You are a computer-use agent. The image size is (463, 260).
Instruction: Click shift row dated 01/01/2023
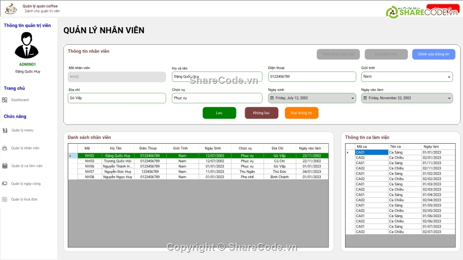tap(401, 152)
